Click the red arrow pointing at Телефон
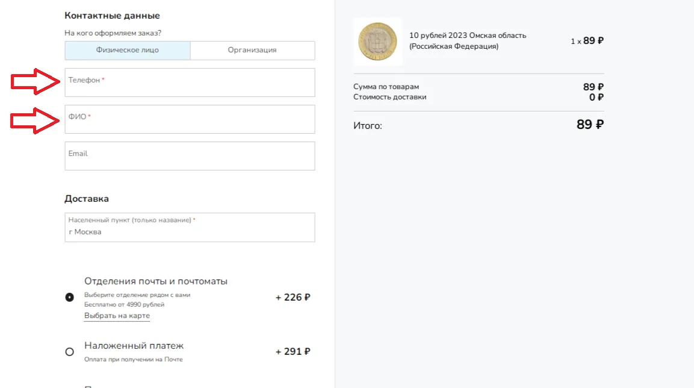Screen dimensions: 694x388 [35, 81]
